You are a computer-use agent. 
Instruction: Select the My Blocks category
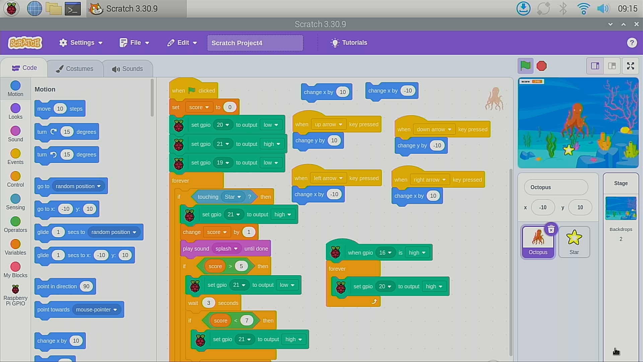point(15,270)
